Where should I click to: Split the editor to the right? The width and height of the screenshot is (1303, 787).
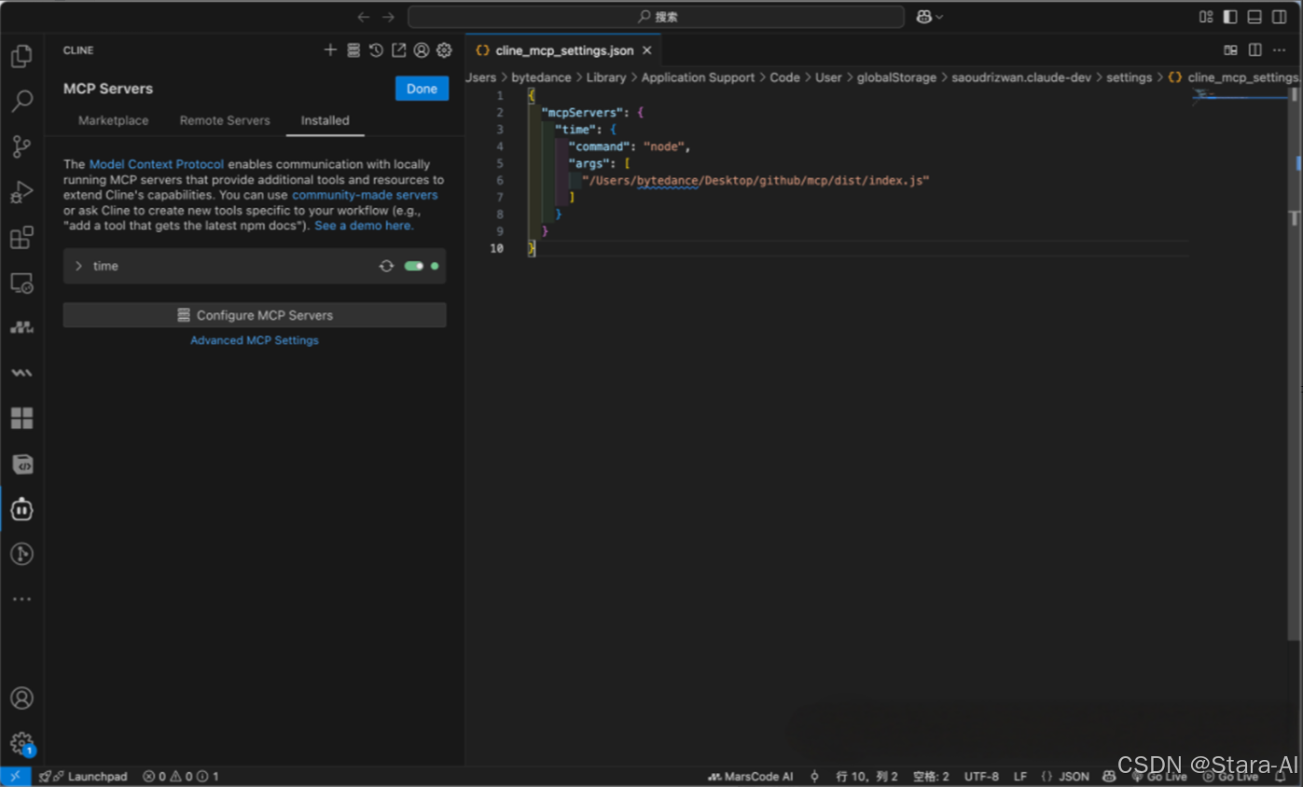pos(1255,50)
